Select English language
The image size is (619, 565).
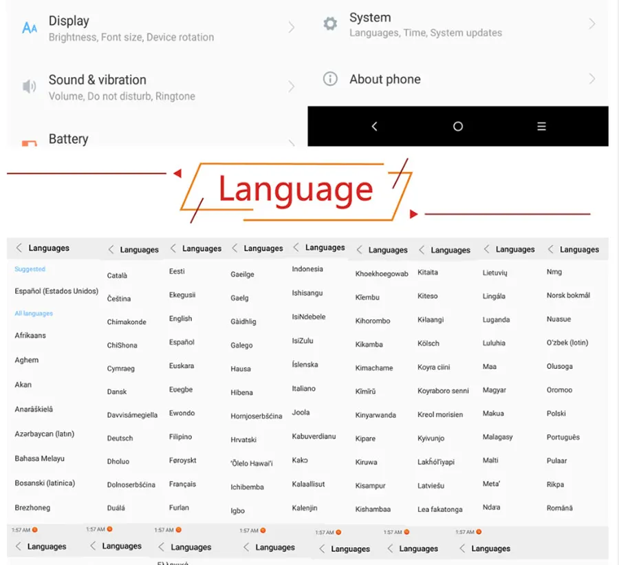(180, 319)
